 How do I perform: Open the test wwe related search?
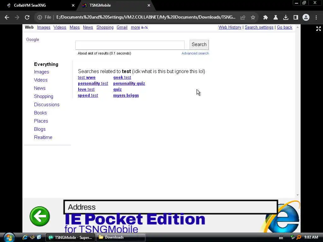86,78
